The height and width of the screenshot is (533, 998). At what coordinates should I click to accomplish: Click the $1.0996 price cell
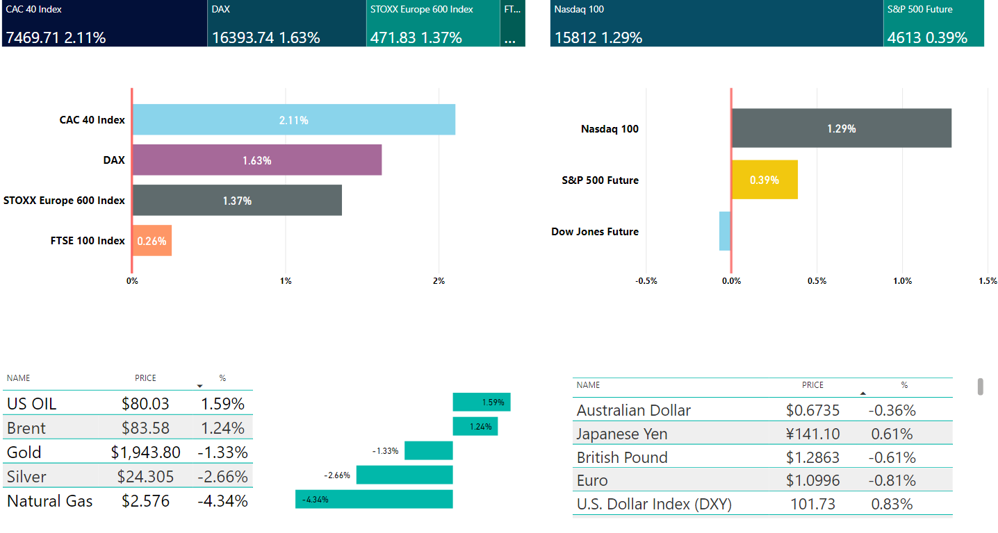coord(812,480)
